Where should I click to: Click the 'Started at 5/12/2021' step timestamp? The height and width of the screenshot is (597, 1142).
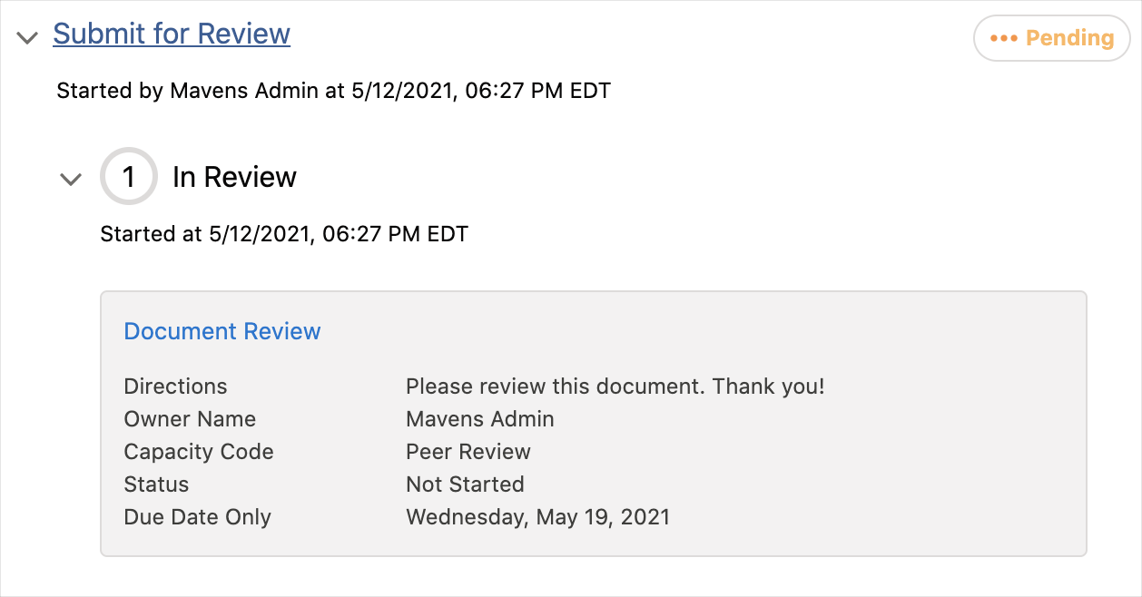(283, 234)
